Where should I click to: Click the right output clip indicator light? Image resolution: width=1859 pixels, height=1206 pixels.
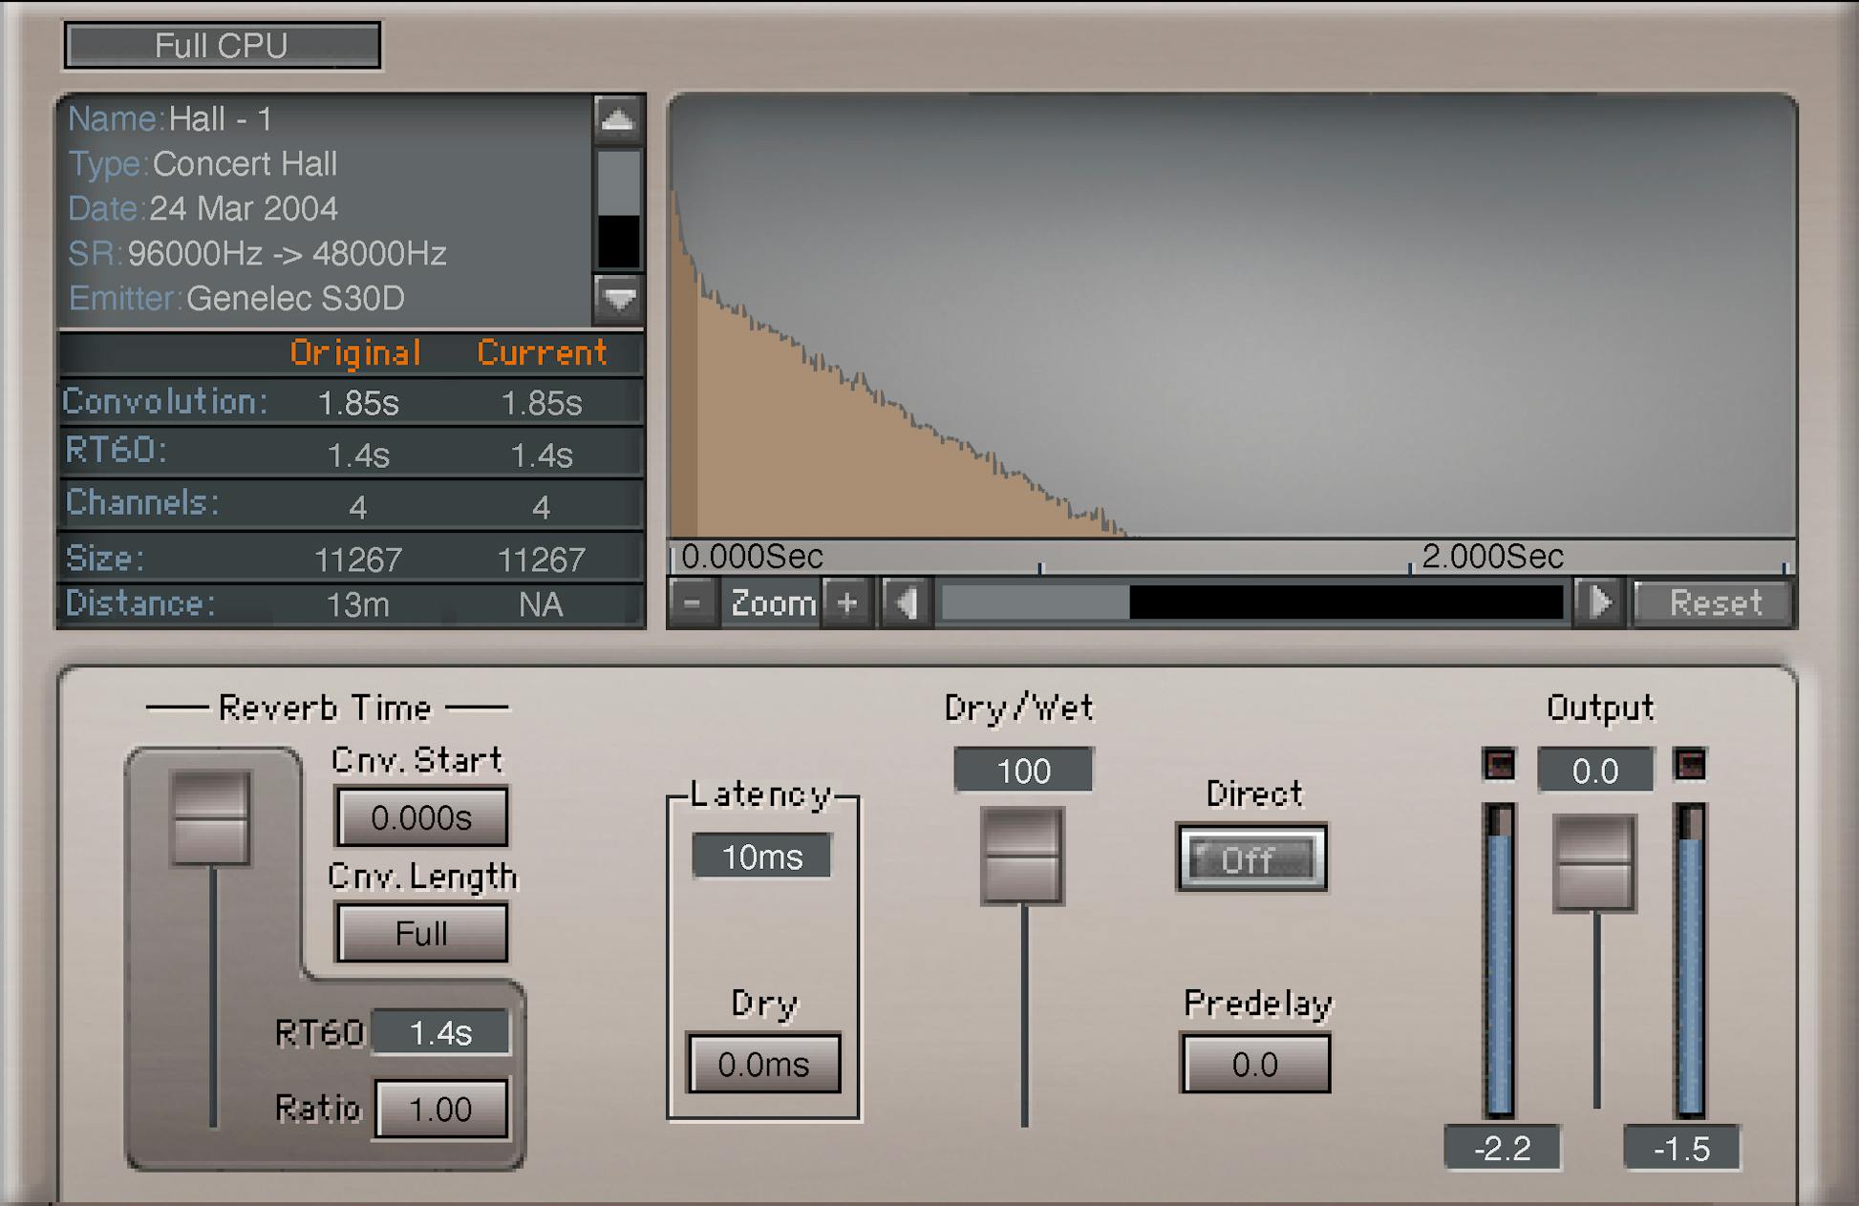click(1691, 763)
